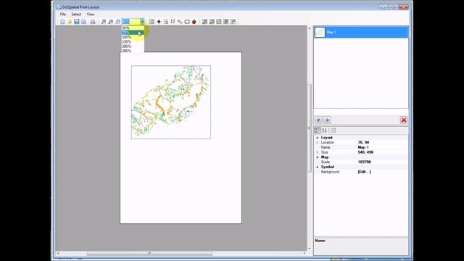The width and height of the screenshot is (464, 261).
Task: Open the View menu
Action: point(91,14)
